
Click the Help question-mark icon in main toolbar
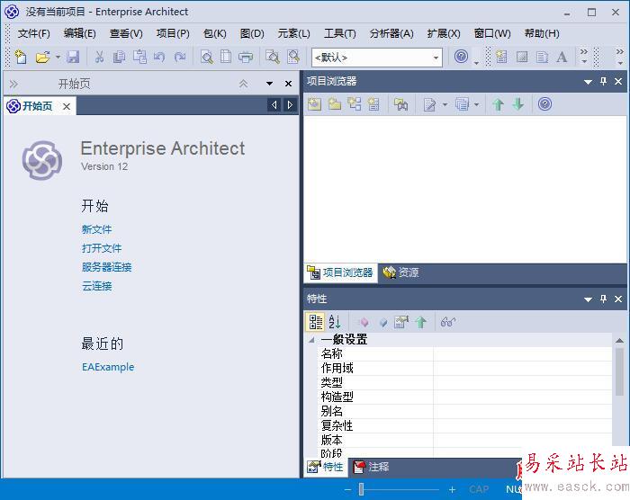point(461,57)
